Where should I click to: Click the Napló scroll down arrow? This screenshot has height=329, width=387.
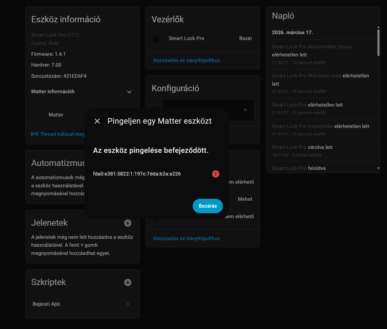[x=378, y=168]
